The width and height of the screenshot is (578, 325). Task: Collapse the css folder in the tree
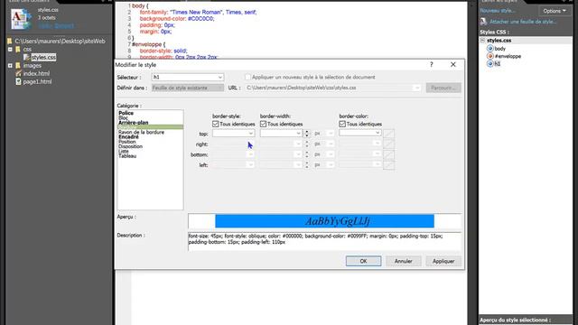click(x=10, y=50)
